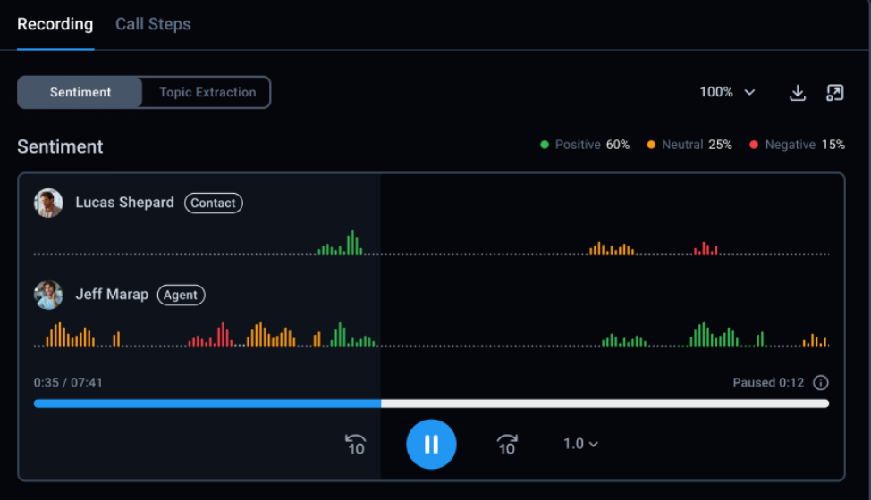
Task: Click Jeff Marap's first red negative waveform segment
Action: coord(210,335)
